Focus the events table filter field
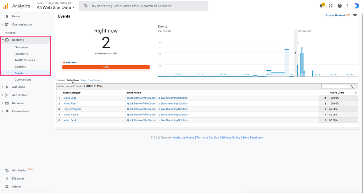 [x=335, y=86]
